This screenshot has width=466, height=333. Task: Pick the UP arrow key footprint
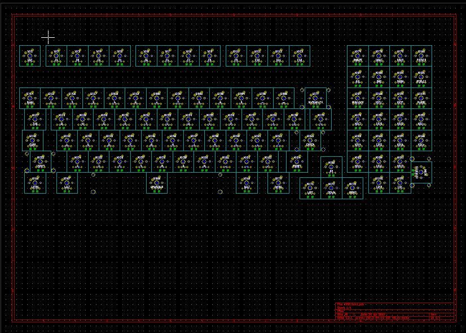pos(331,167)
